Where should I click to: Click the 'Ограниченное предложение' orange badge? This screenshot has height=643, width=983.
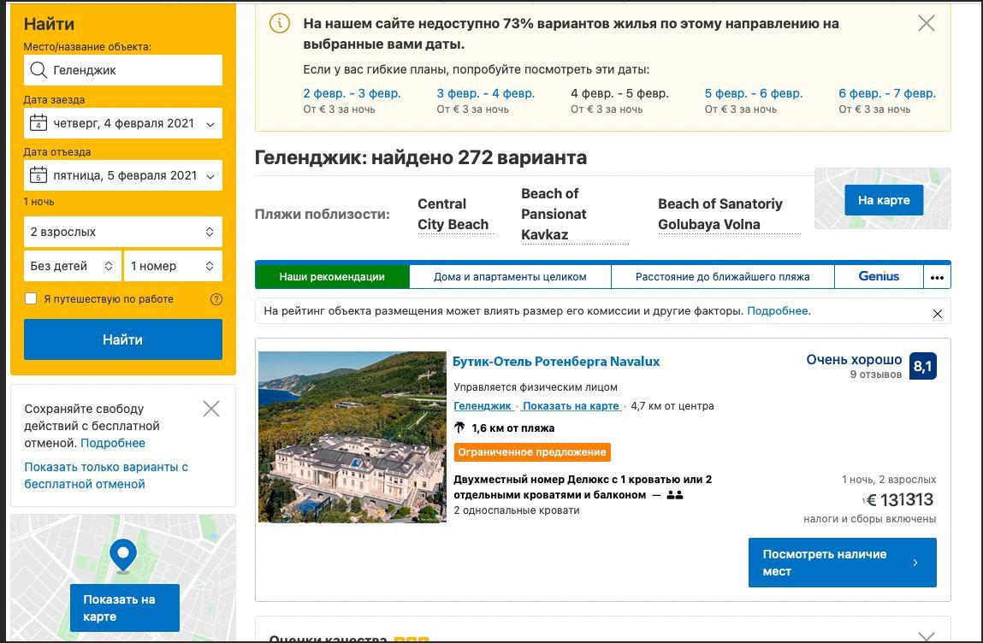(532, 451)
